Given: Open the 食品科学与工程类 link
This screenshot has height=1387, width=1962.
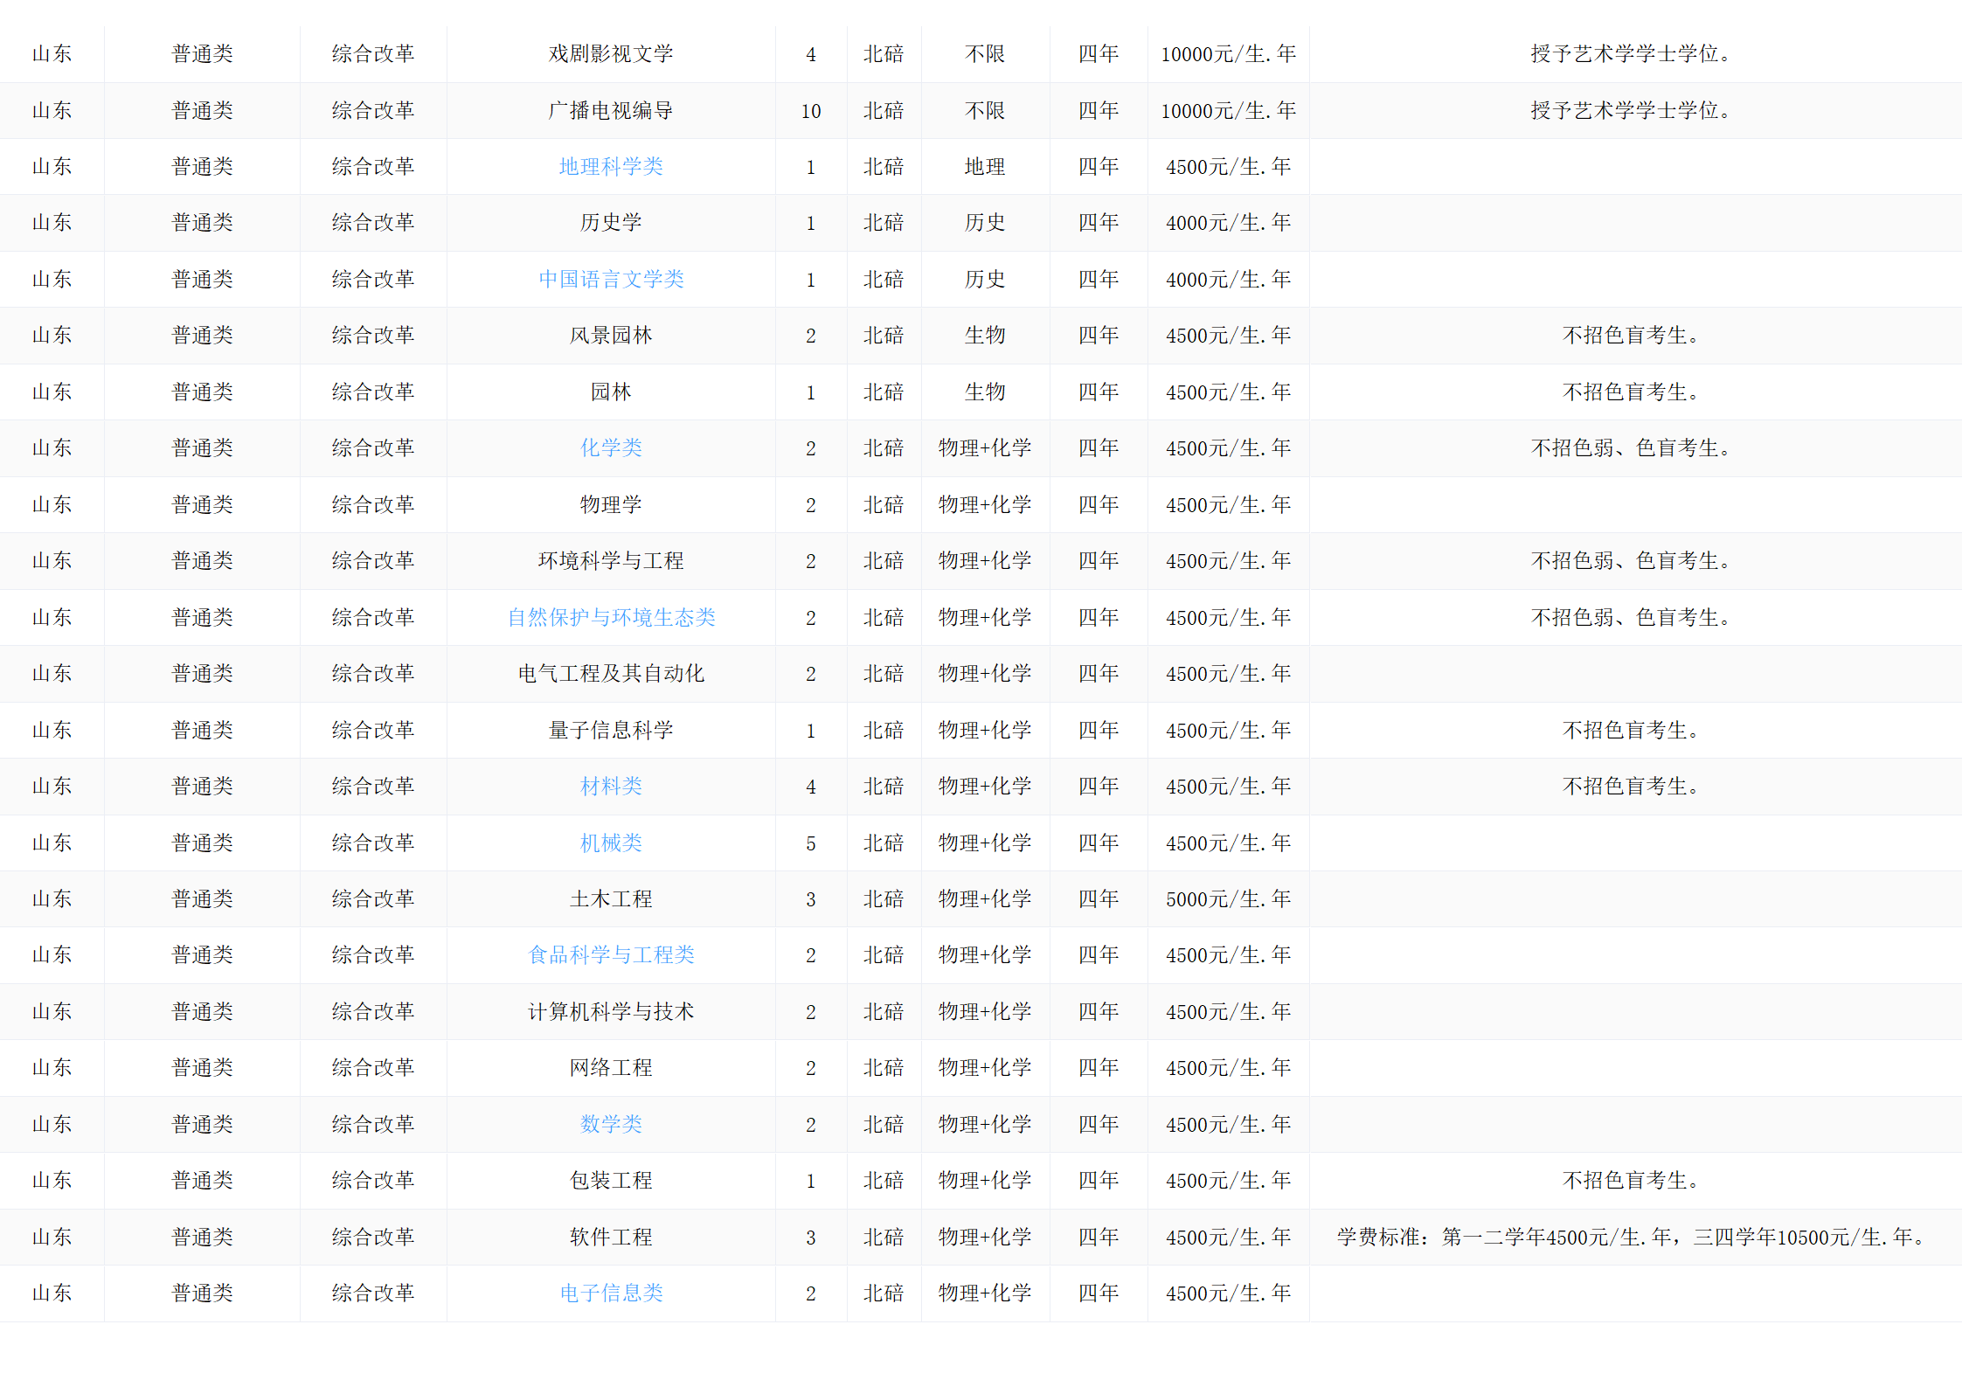Looking at the screenshot, I should 610,954.
